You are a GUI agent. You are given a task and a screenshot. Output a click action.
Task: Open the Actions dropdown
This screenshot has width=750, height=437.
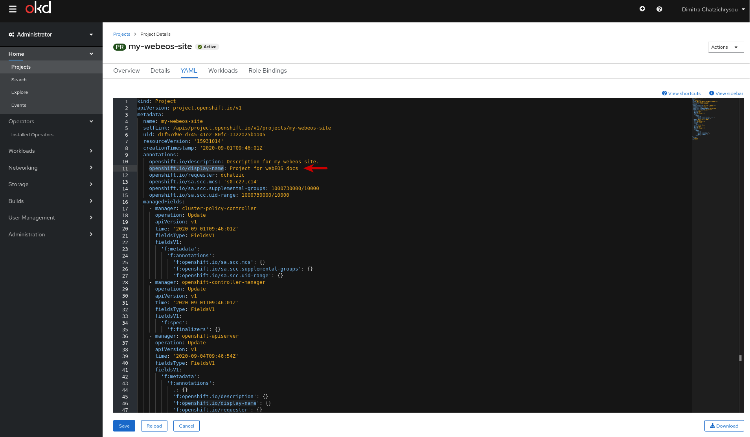(726, 47)
